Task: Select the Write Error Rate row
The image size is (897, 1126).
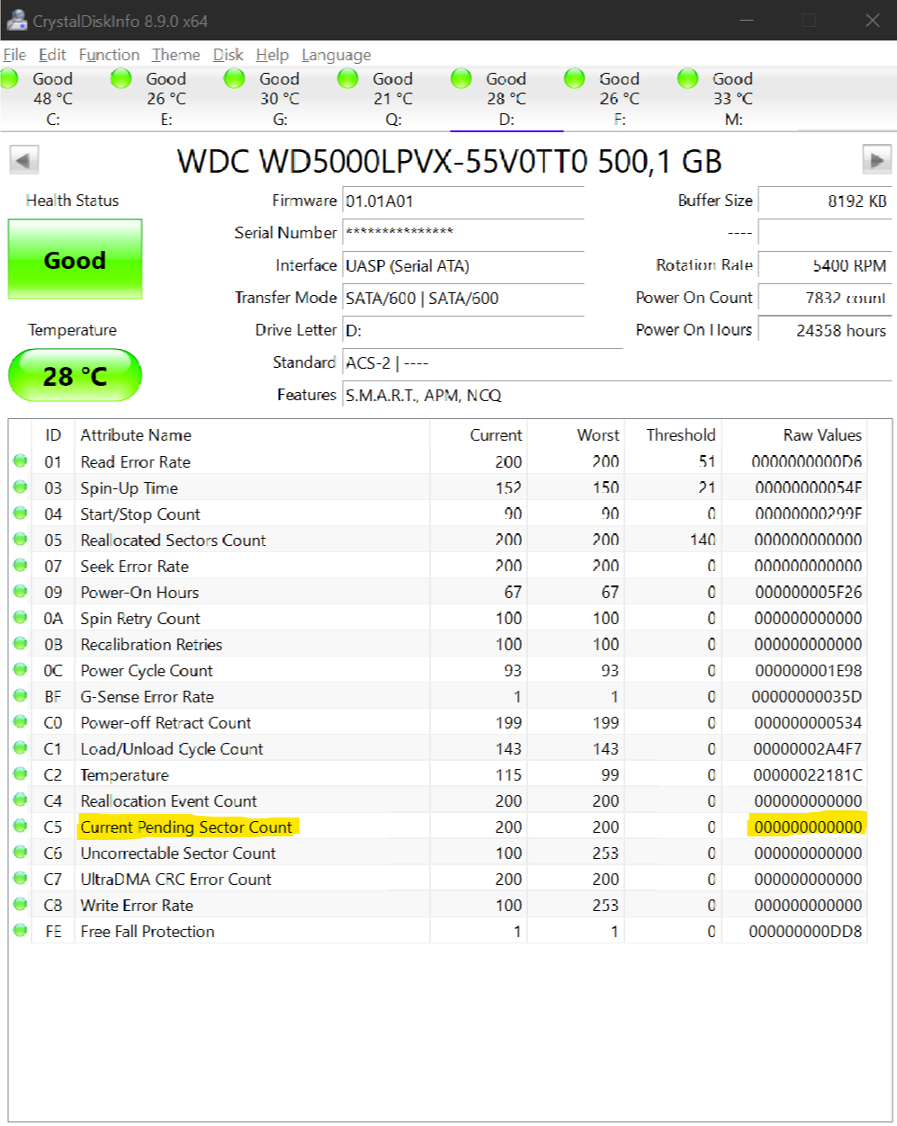Action: [x=438, y=905]
